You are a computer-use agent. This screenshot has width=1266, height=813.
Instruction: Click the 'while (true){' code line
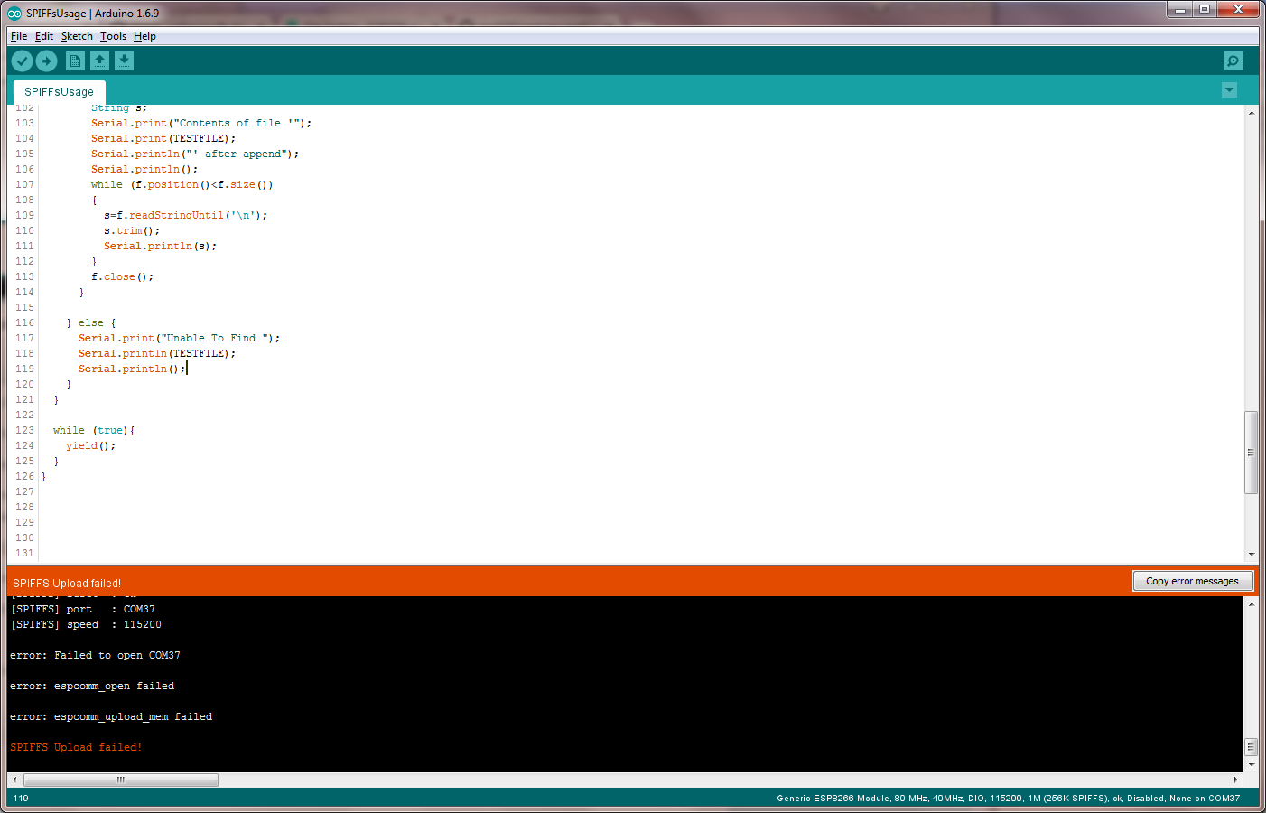click(x=94, y=430)
